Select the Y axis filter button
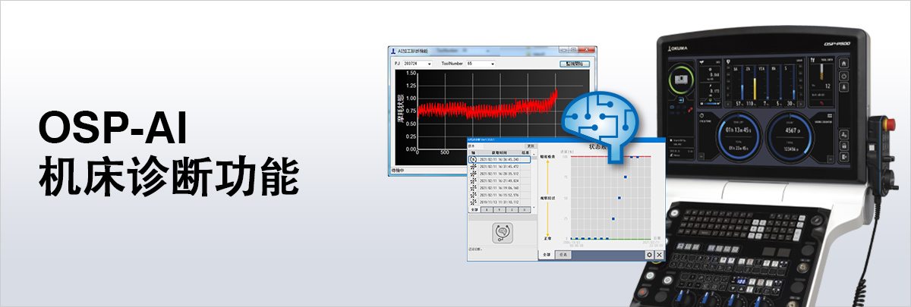 tap(500, 209)
